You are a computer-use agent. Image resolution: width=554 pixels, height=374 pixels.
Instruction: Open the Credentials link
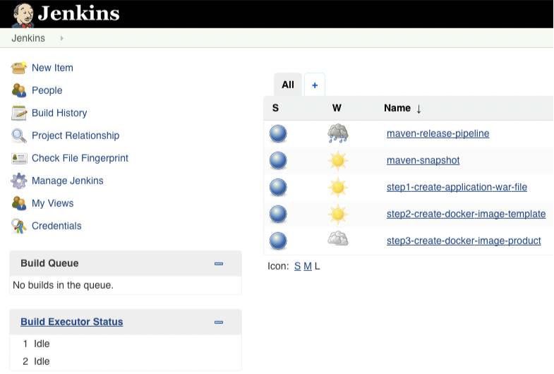pyautogui.click(x=56, y=226)
